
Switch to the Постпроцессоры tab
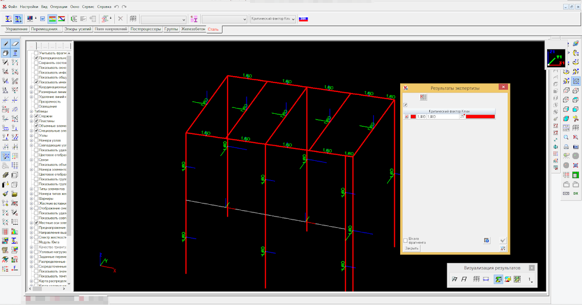pos(145,30)
